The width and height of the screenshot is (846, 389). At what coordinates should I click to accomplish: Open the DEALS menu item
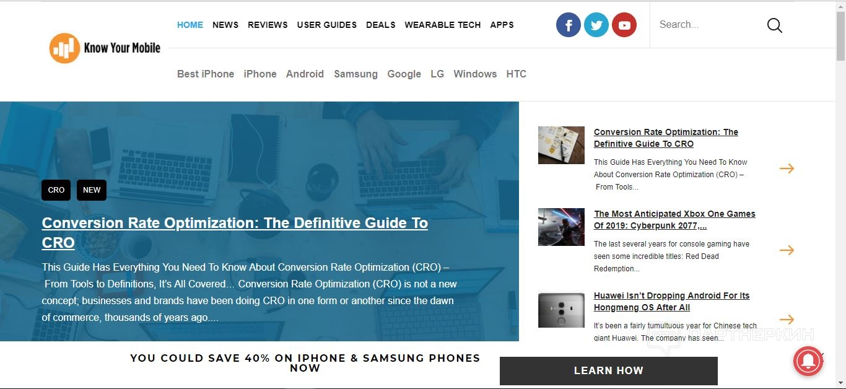[x=381, y=25]
